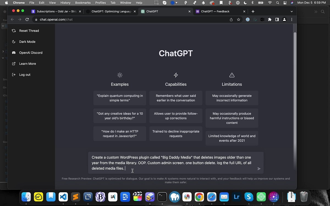Click the reload page icon

(x=27, y=20)
